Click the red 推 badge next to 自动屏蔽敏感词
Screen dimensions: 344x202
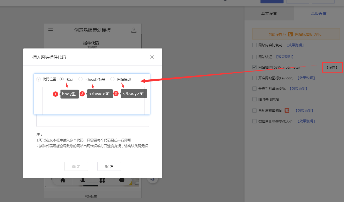(287, 111)
